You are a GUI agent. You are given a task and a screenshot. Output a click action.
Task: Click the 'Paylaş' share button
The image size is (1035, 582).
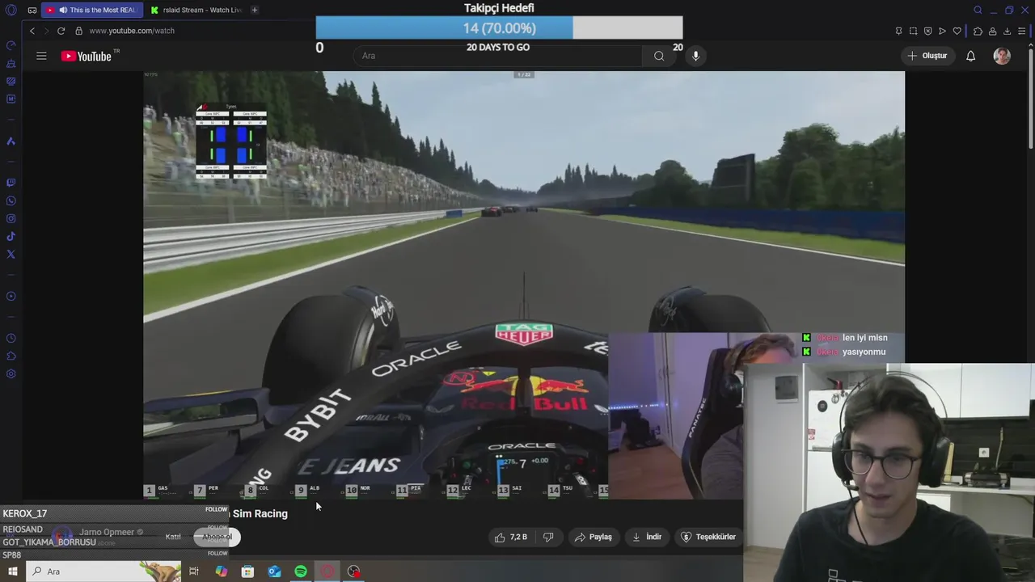pyautogui.click(x=593, y=537)
